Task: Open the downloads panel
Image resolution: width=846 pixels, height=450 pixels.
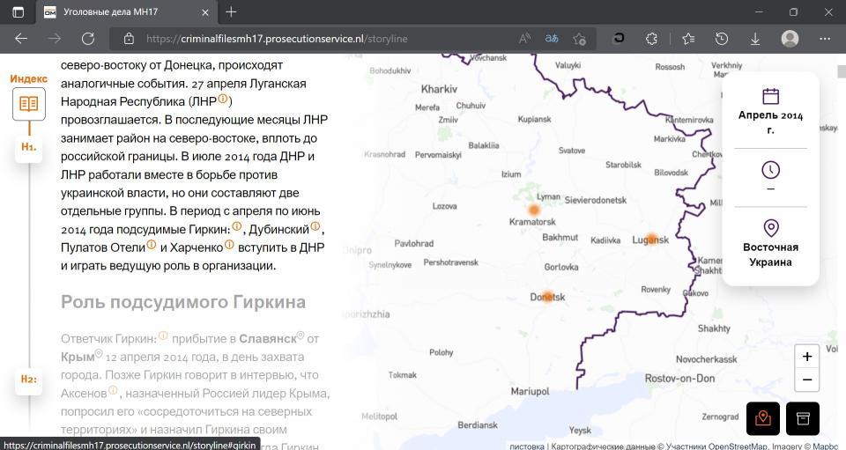Action: coord(755,39)
